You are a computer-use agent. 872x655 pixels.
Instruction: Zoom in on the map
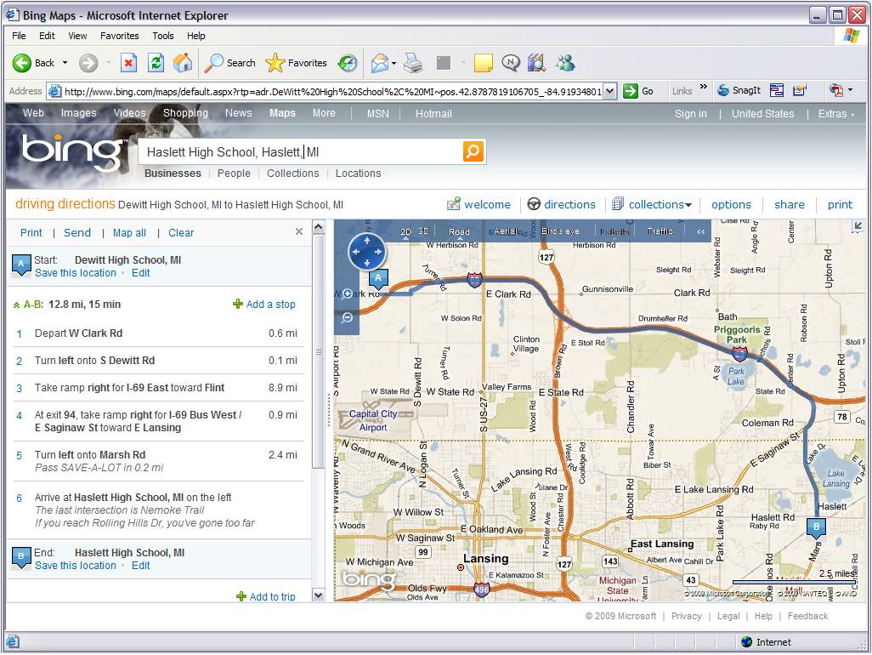click(x=348, y=293)
